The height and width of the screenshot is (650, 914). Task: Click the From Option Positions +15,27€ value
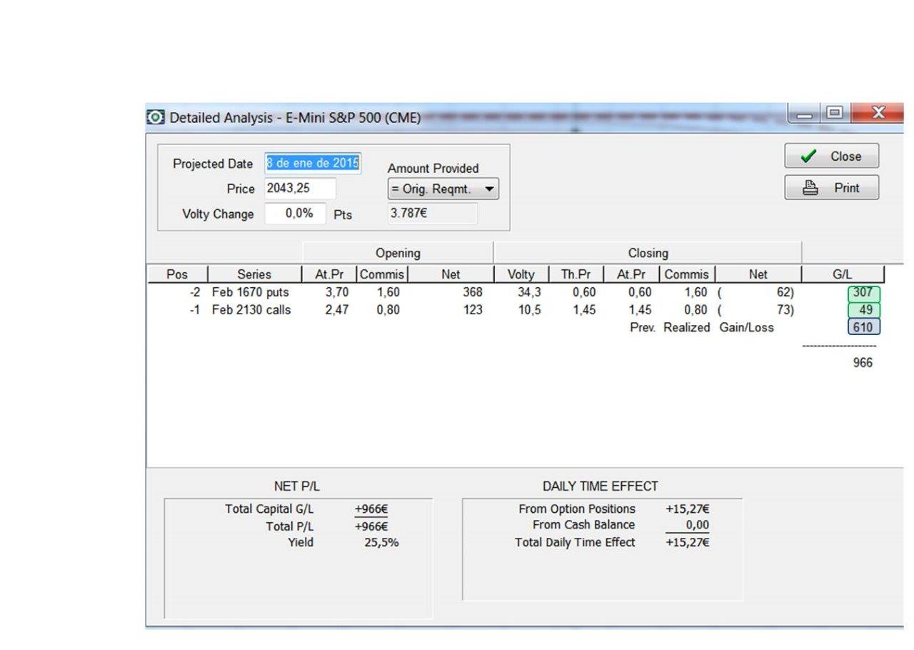click(x=687, y=509)
